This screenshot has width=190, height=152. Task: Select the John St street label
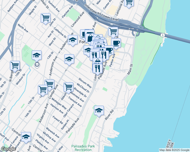(x=53, y=22)
